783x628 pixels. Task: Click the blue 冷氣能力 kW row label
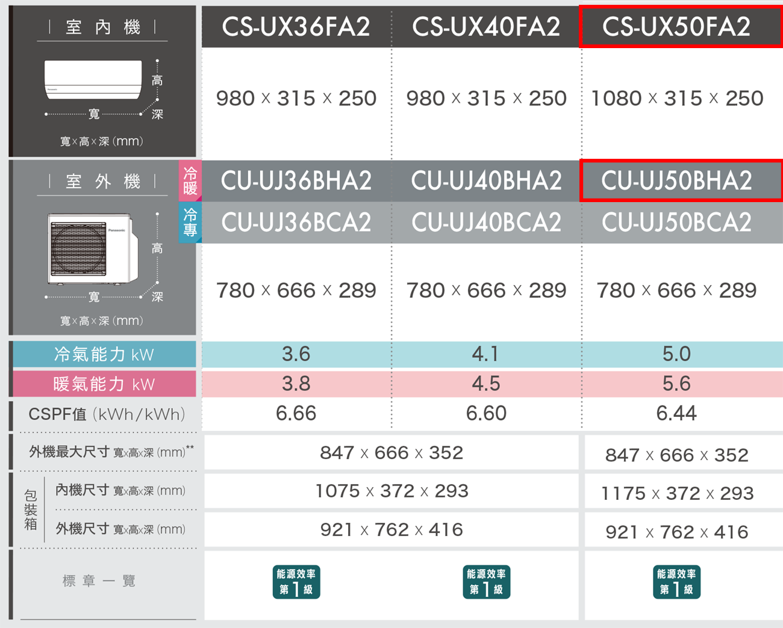pyautogui.click(x=104, y=354)
